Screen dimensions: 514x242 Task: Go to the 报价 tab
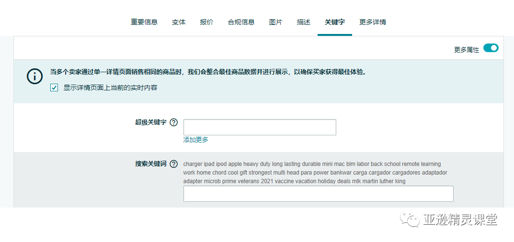pos(206,22)
